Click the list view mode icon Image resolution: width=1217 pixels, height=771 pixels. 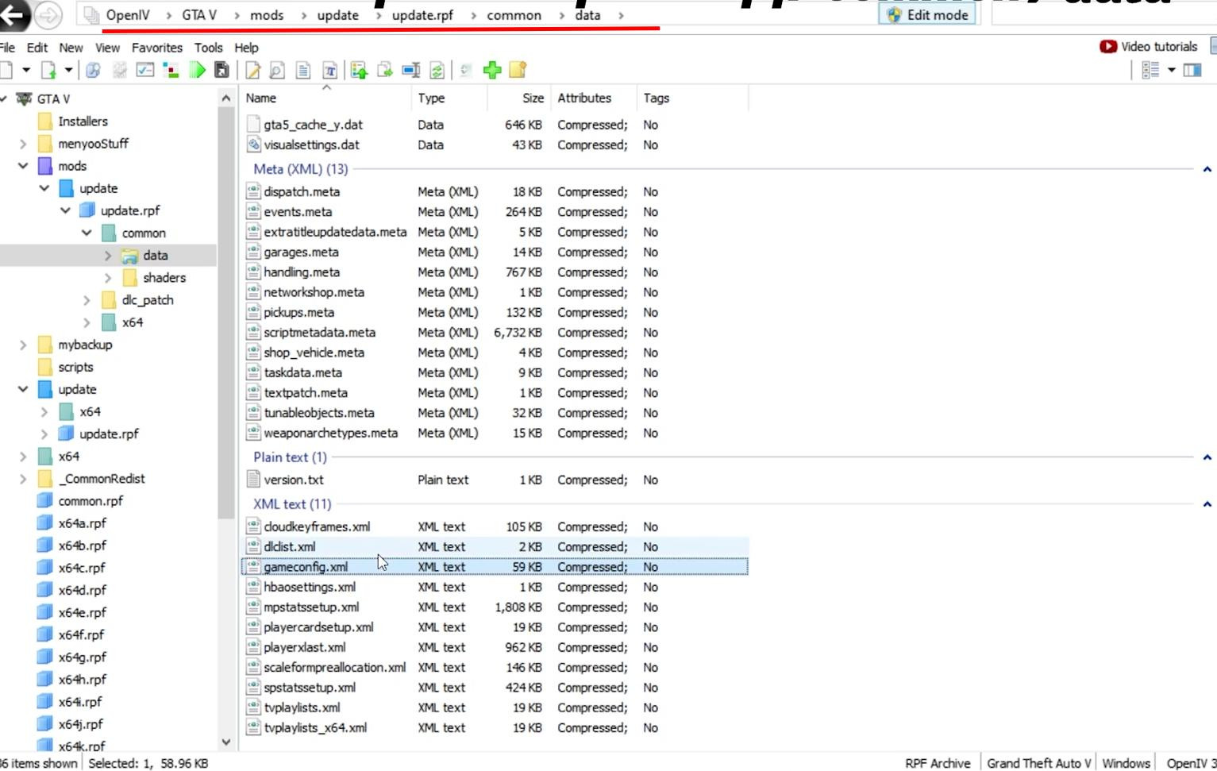tap(1150, 70)
